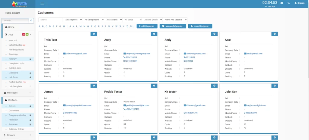The height and width of the screenshot is (140, 309).
Task: Open the Graham user menu
Action: coord(300,3)
